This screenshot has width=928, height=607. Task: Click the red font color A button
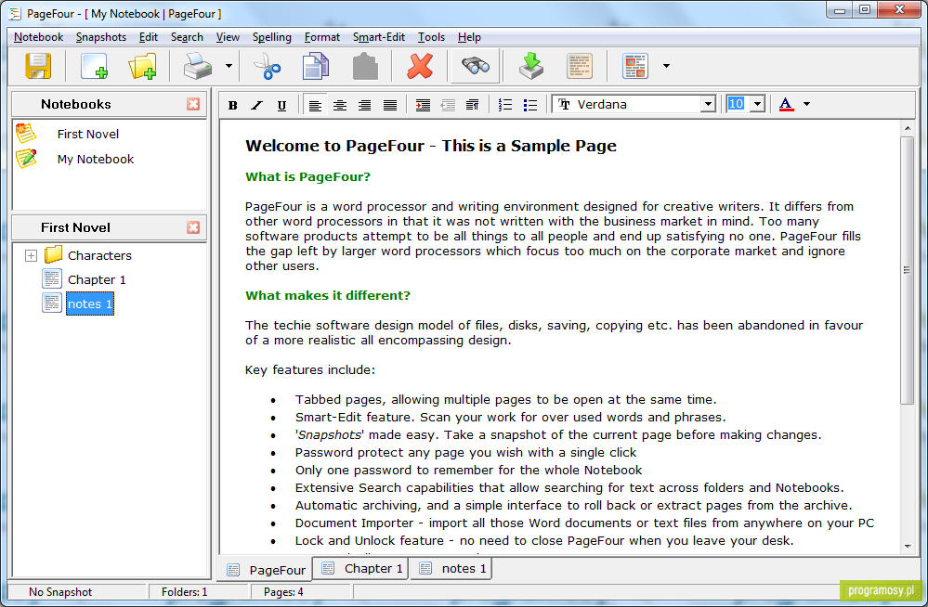(x=786, y=104)
